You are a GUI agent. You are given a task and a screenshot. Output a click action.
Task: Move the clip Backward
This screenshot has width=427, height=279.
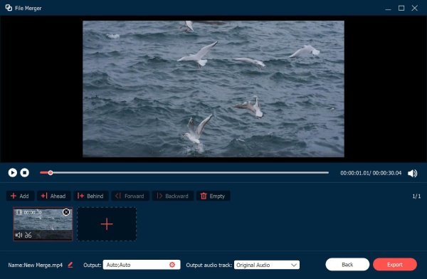pyautogui.click(x=173, y=196)
